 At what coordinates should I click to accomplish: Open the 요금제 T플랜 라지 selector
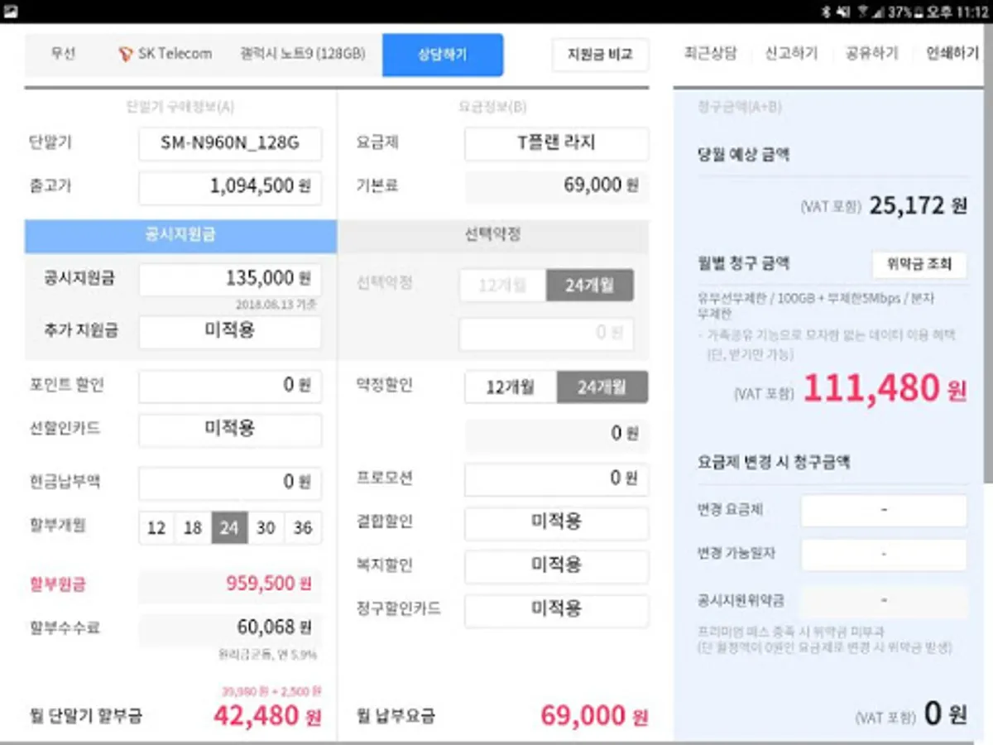click(556, 144)
